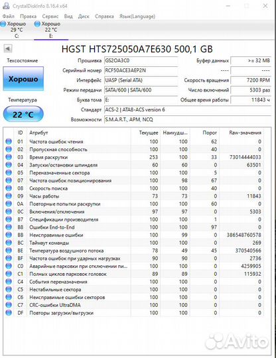The height and width of the screenshot is (358, 276).
Task: Click status dot for Повторы загрузки/выгрузки
Action: tap(9, 312)
